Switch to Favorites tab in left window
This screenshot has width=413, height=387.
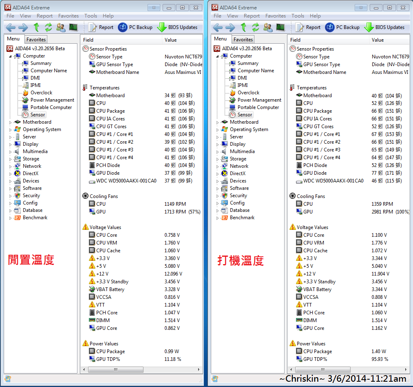tap(36, 39)
